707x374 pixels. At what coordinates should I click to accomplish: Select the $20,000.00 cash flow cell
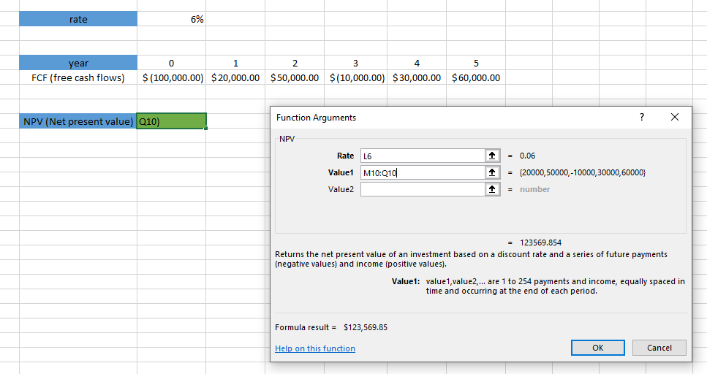click(235, 77)
